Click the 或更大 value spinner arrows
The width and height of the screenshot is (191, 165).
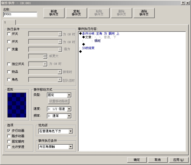(45, 56)
